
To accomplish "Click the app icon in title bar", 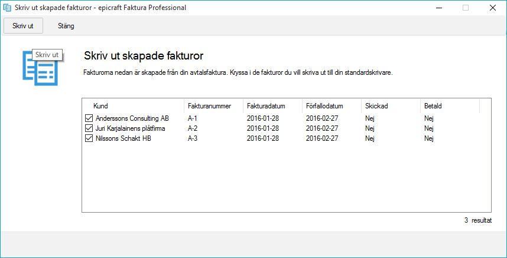I will point(6,8).
